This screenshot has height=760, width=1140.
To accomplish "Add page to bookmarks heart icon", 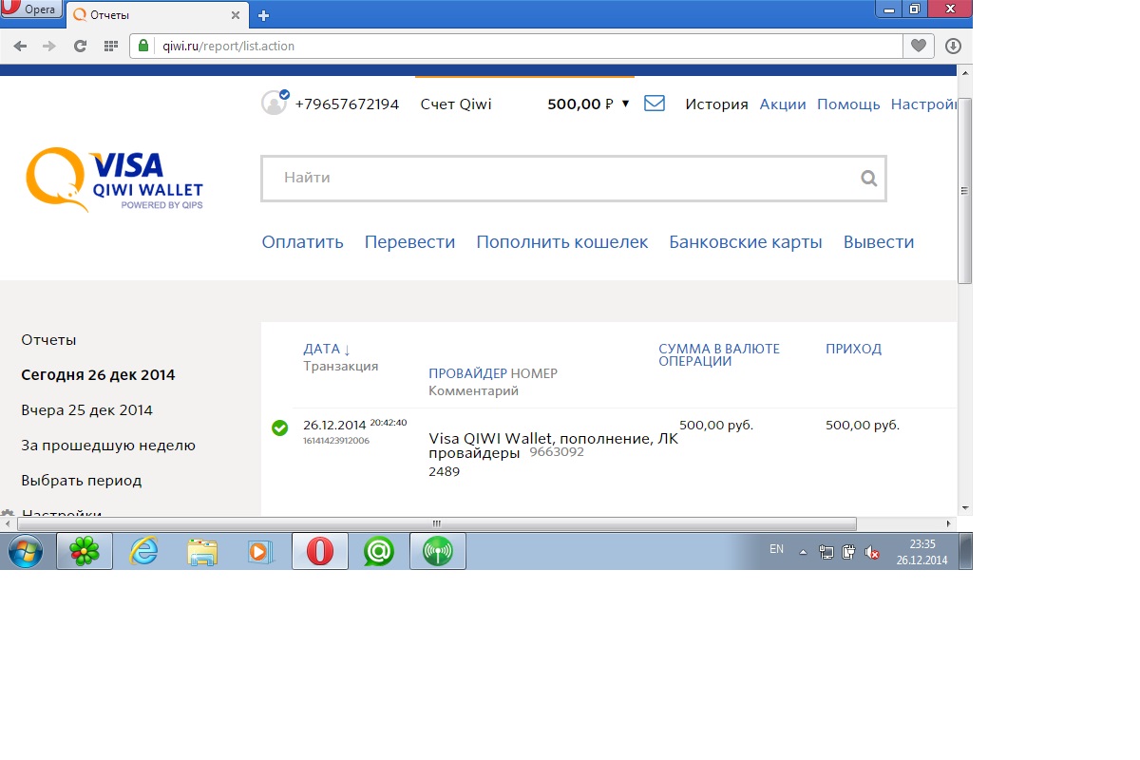I will click(x=918, y=46).
